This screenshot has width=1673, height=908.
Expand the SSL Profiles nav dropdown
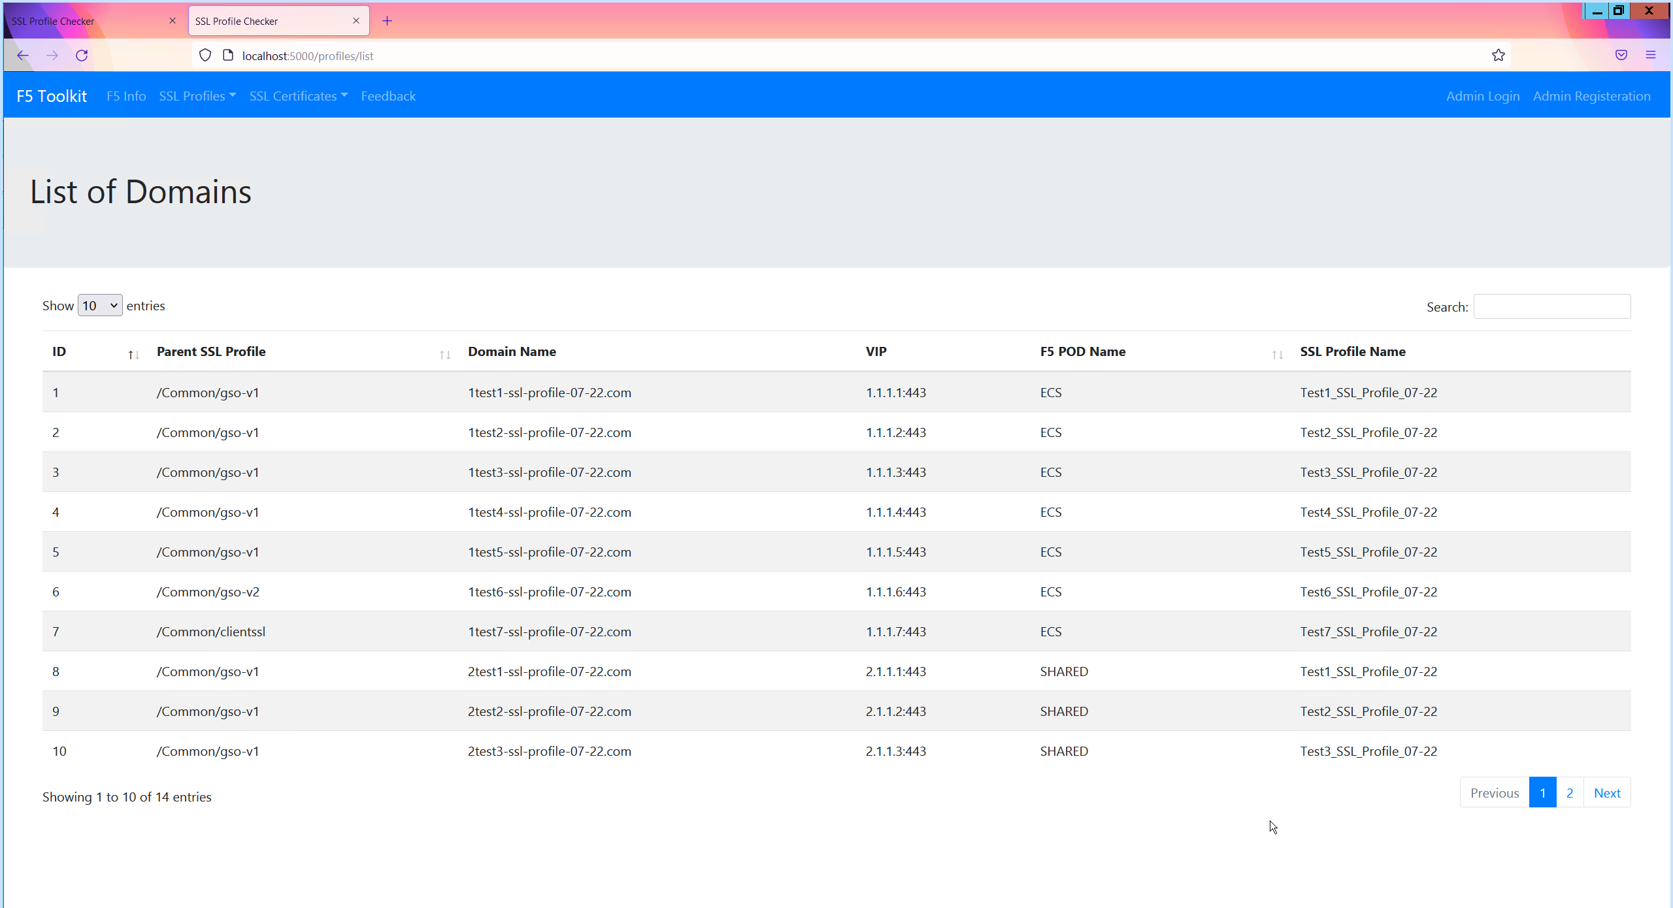(x=197, y=96)
